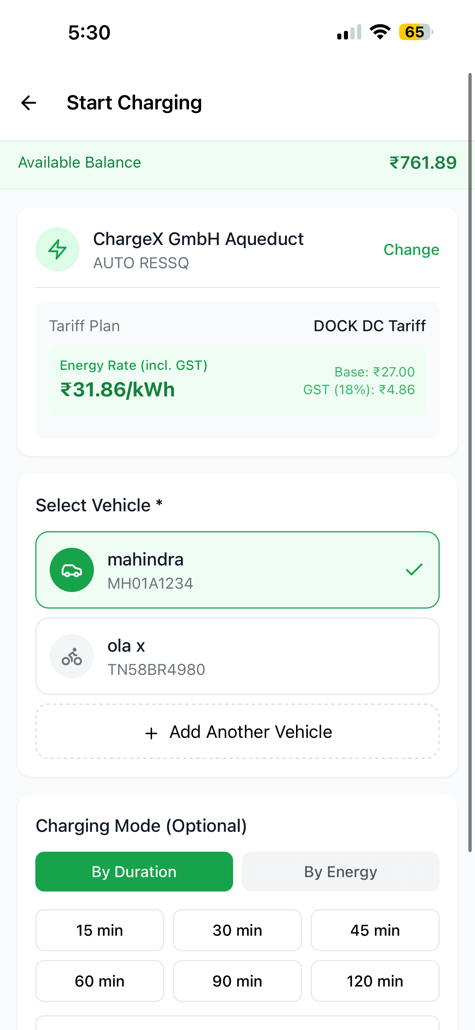Select the ola x TN58BR4980 vehicle
Viewport: 475px width, 1030px height.
(x=237, y=656)
